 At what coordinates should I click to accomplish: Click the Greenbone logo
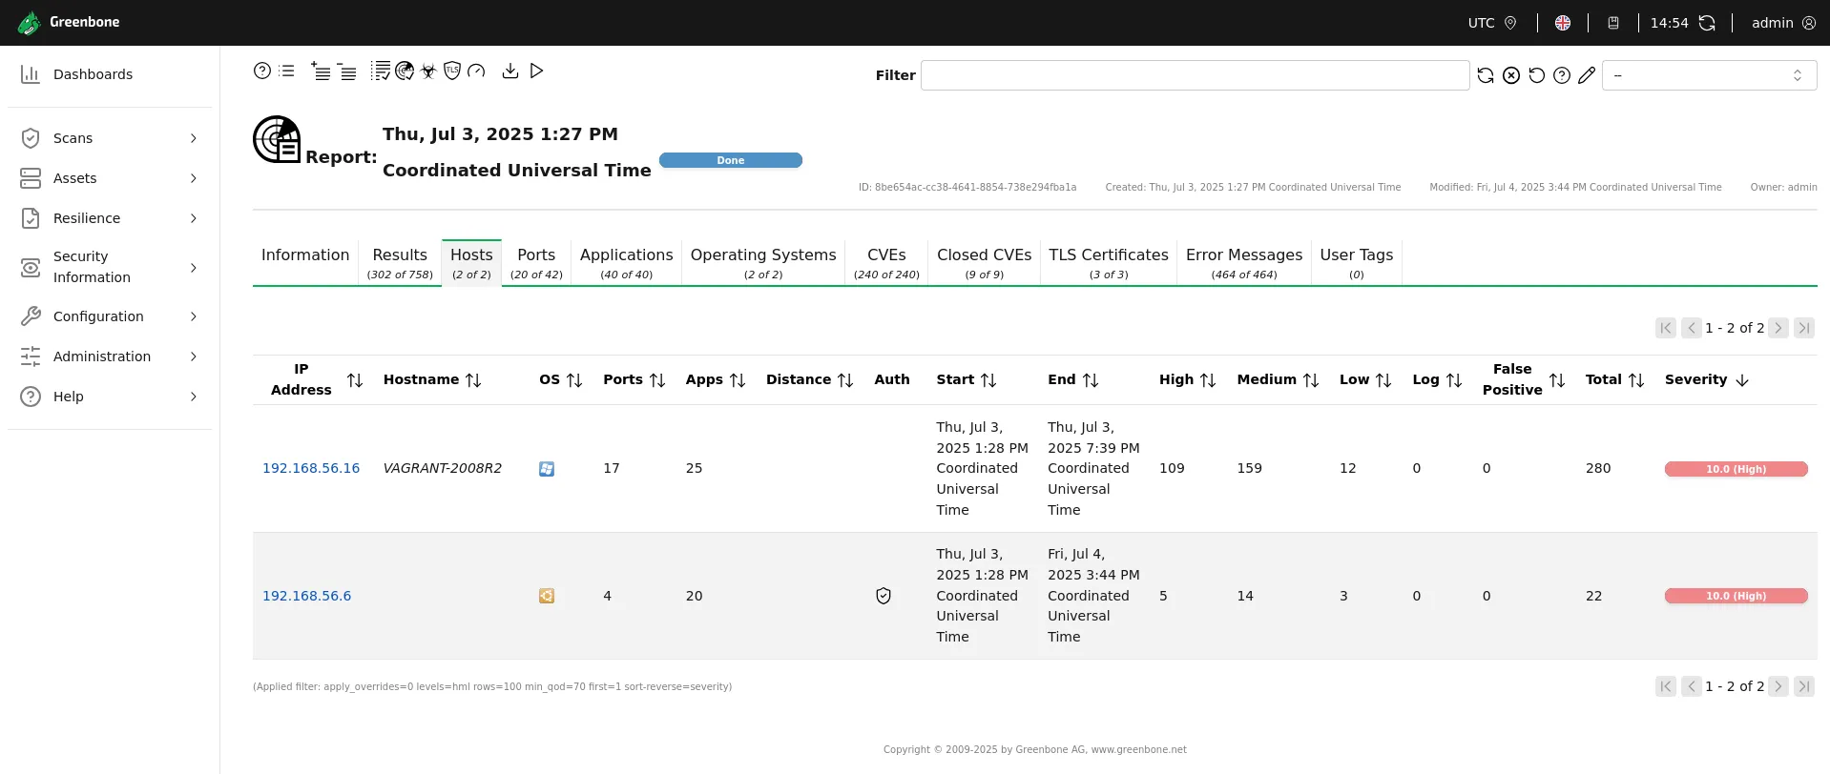tap(69, 22)
